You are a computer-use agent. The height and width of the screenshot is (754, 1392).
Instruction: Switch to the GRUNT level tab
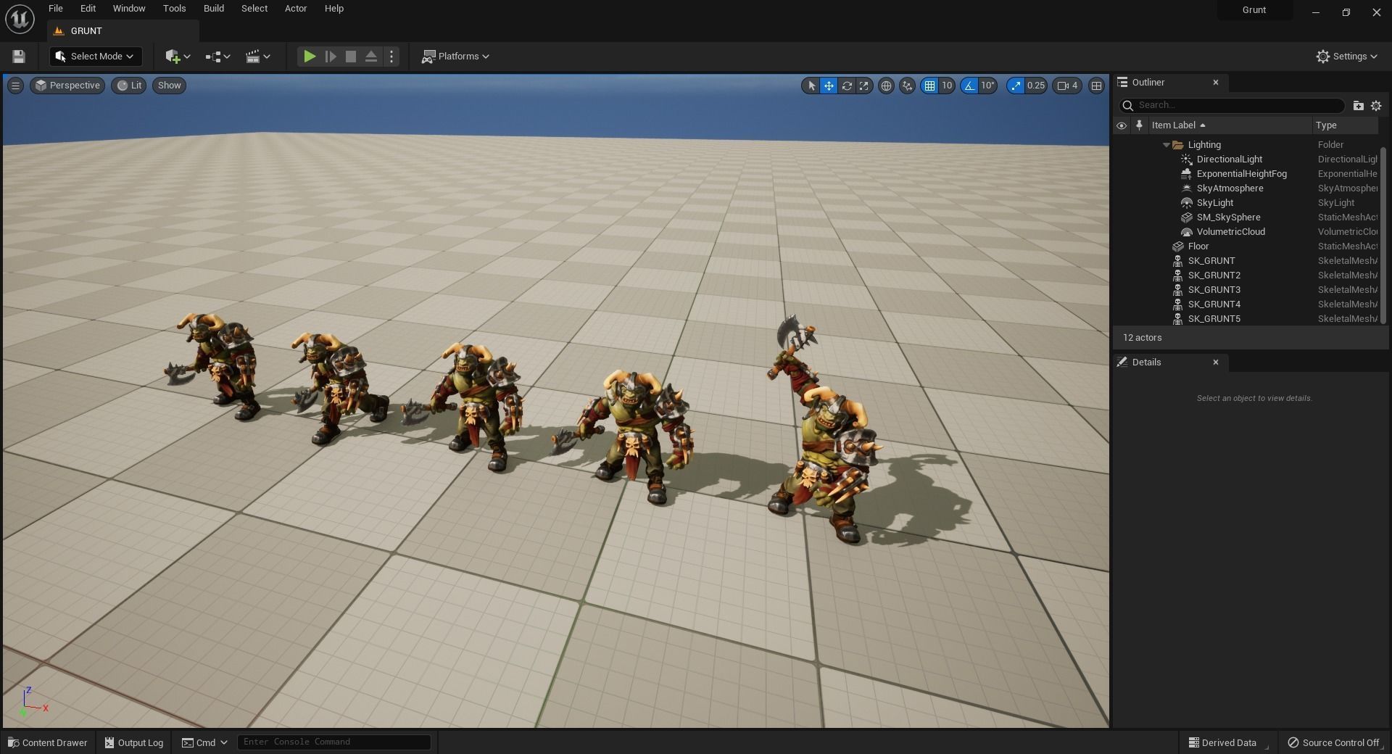click(123, 31)
